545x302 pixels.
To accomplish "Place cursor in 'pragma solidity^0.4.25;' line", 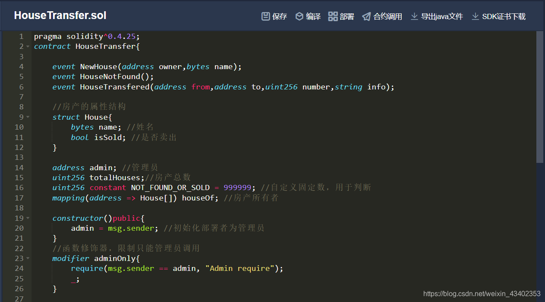I will pos(87,36).
